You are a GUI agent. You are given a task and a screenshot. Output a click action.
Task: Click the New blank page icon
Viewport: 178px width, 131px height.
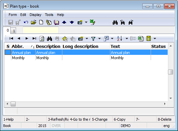41,22
